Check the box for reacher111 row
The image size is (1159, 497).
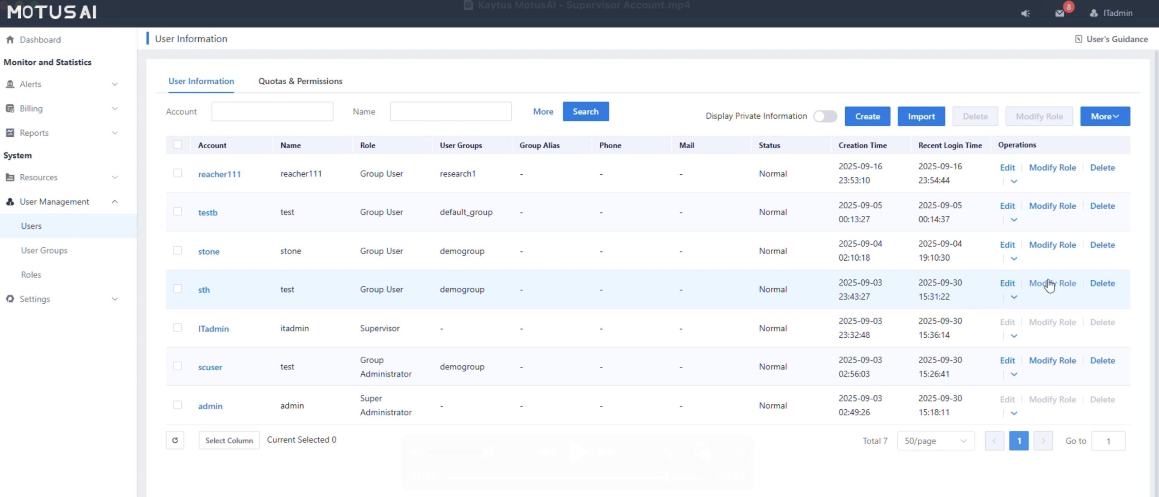(177, 173)
